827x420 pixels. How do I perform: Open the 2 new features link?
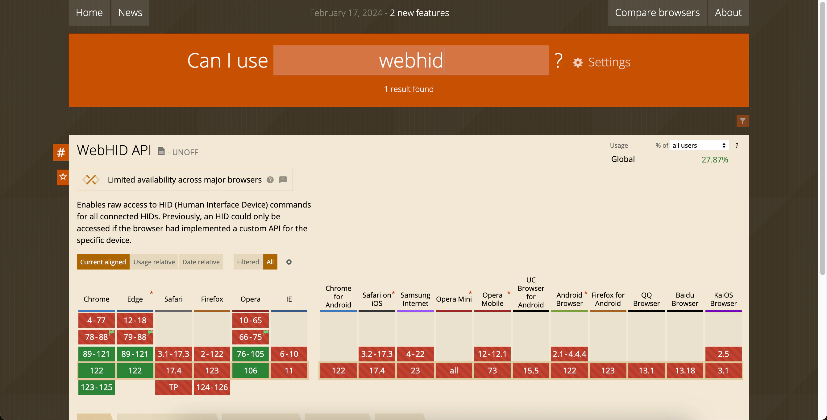(419, 13)
